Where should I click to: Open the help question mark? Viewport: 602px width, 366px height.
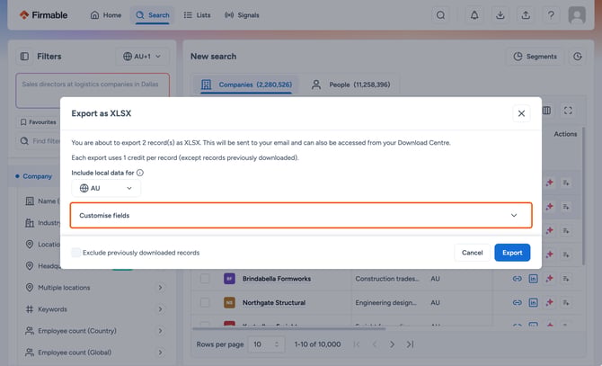pos(551,15)
